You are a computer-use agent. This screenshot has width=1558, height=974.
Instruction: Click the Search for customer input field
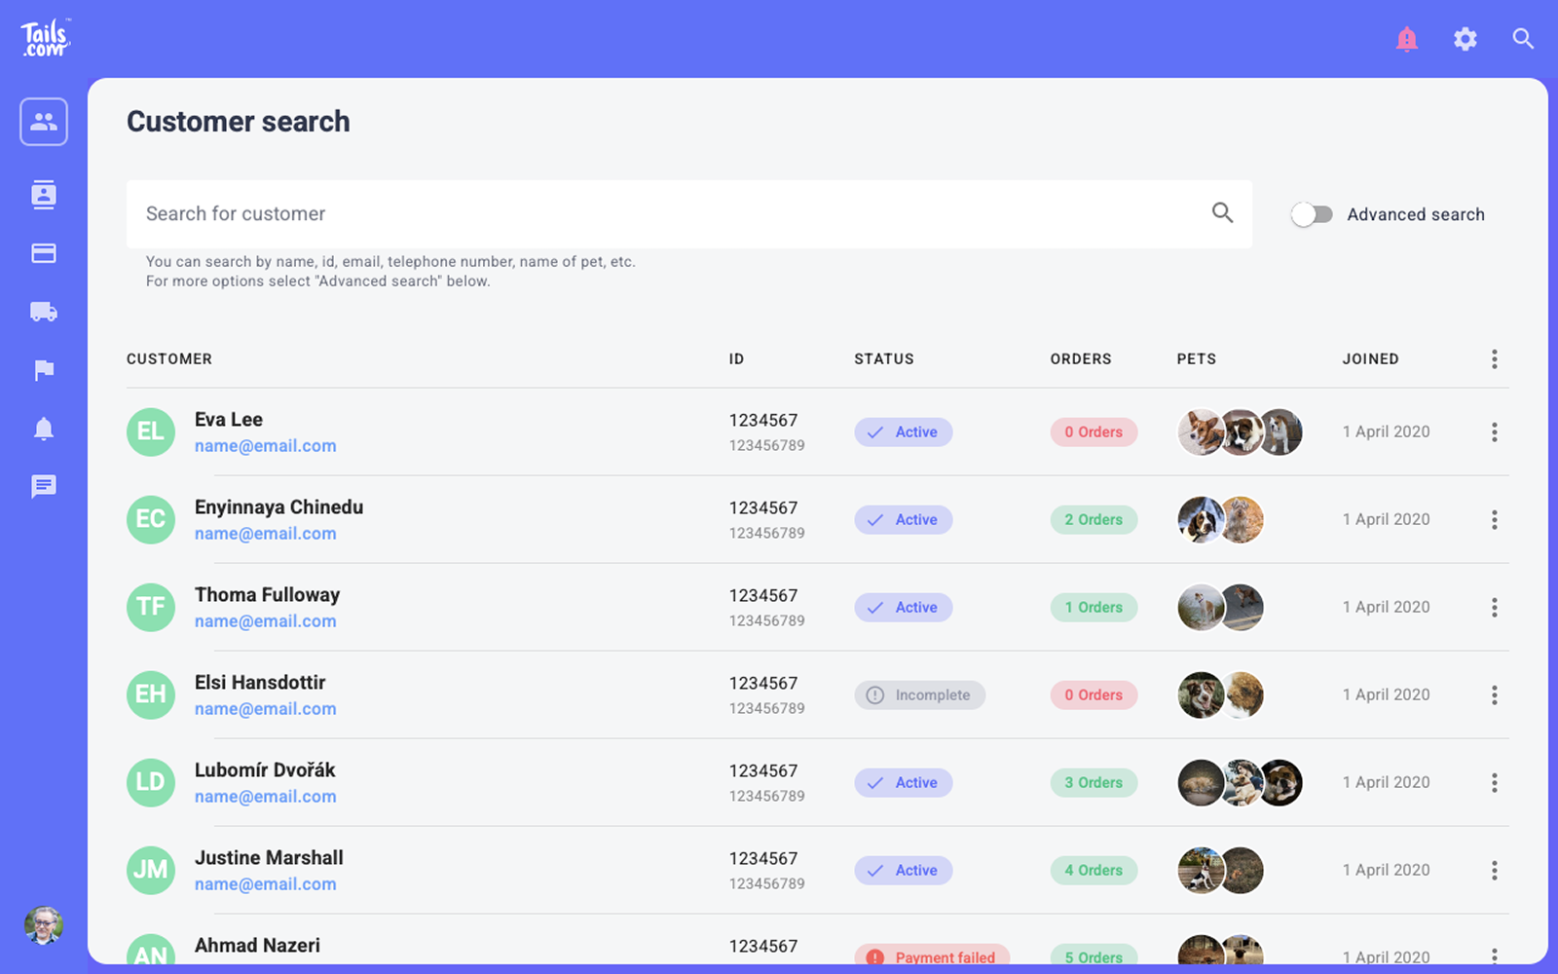(x=672, y=214)
